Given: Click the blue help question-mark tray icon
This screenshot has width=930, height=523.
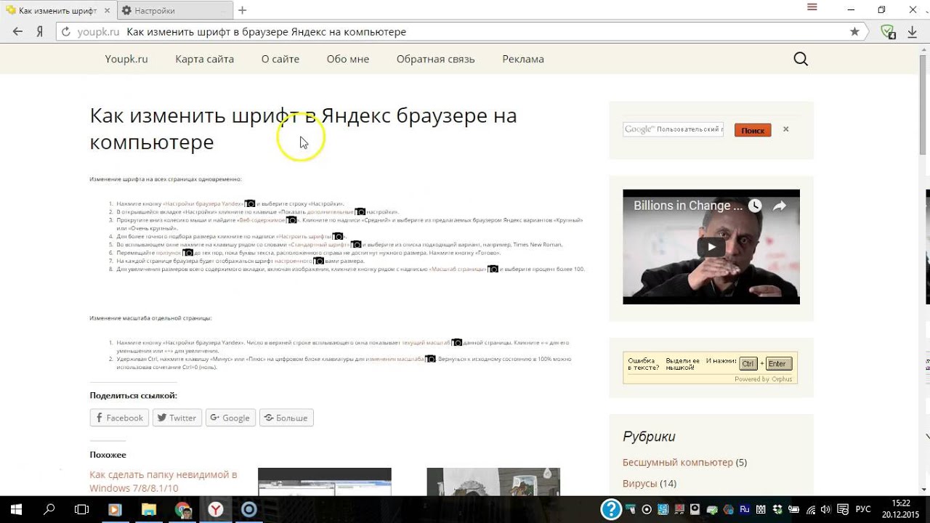Looking at the screenshot, I should [x=611, y=509].
